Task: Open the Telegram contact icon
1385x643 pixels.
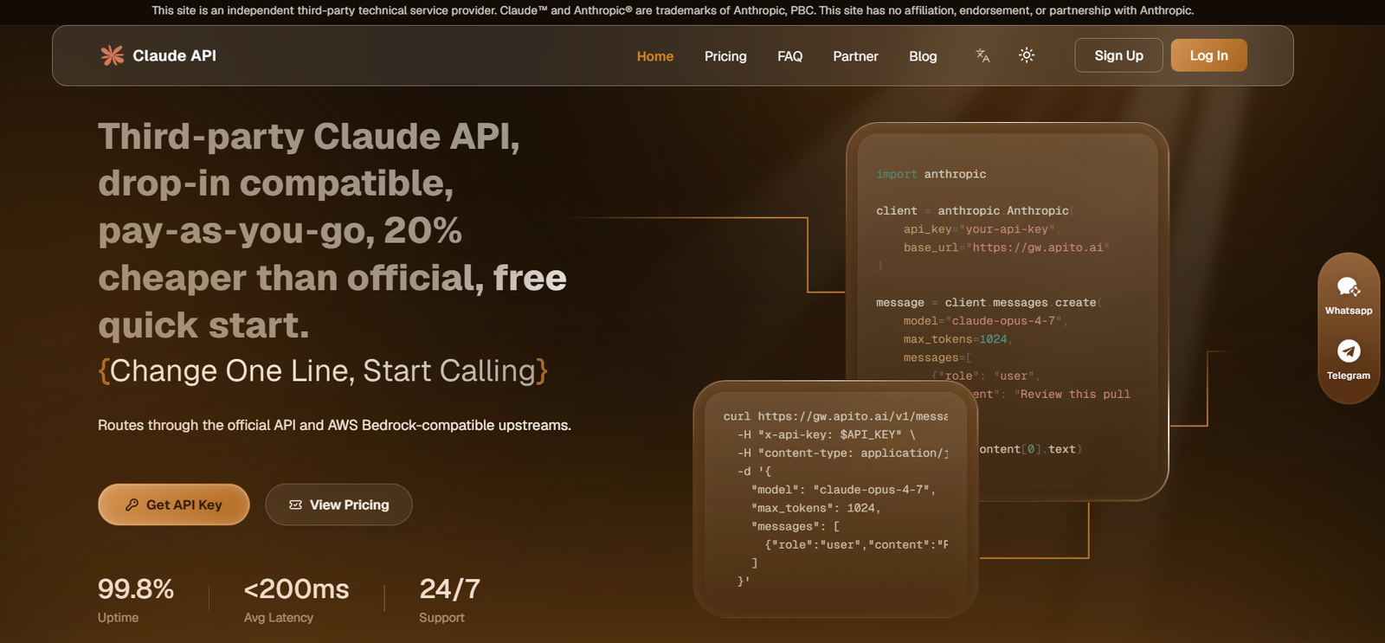Action: [1349, 350]
